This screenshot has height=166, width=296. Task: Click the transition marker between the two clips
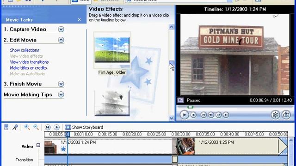click(175, 160)
